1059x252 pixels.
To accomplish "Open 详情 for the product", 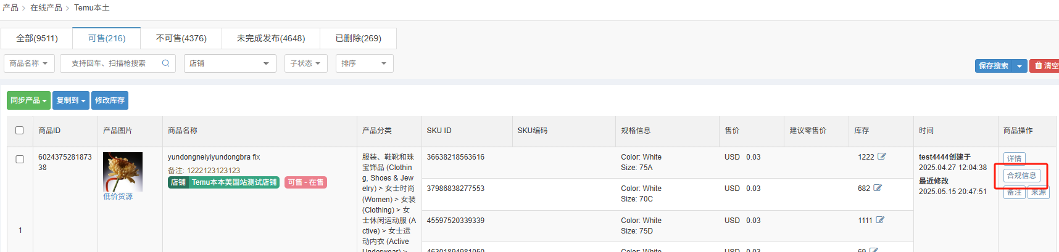I will tap(1014, 158).
